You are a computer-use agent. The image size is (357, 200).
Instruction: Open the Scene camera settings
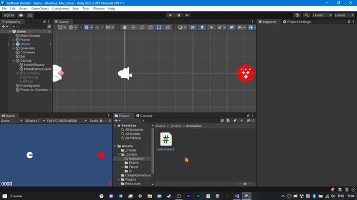click(240, 27)
